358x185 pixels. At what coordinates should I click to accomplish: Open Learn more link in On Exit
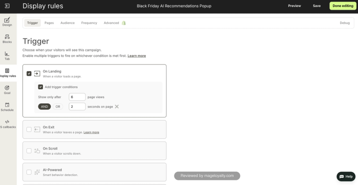(x=91, y=132)
